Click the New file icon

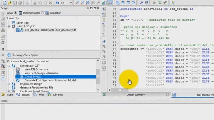[4, 3]
